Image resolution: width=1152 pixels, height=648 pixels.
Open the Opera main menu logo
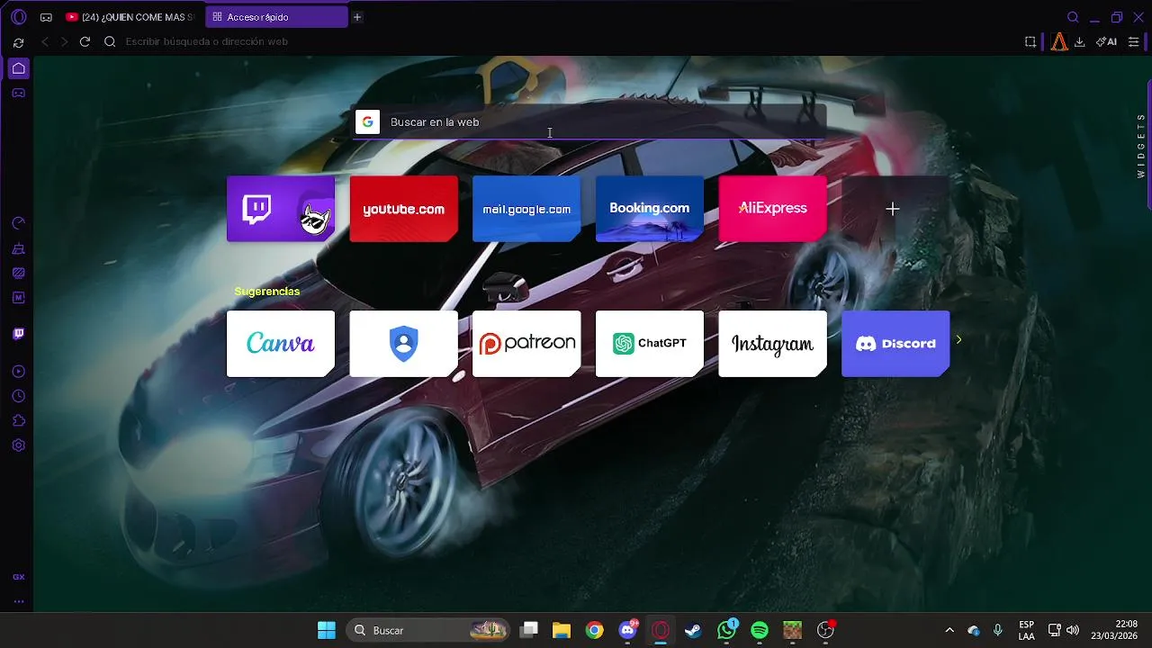18,17
